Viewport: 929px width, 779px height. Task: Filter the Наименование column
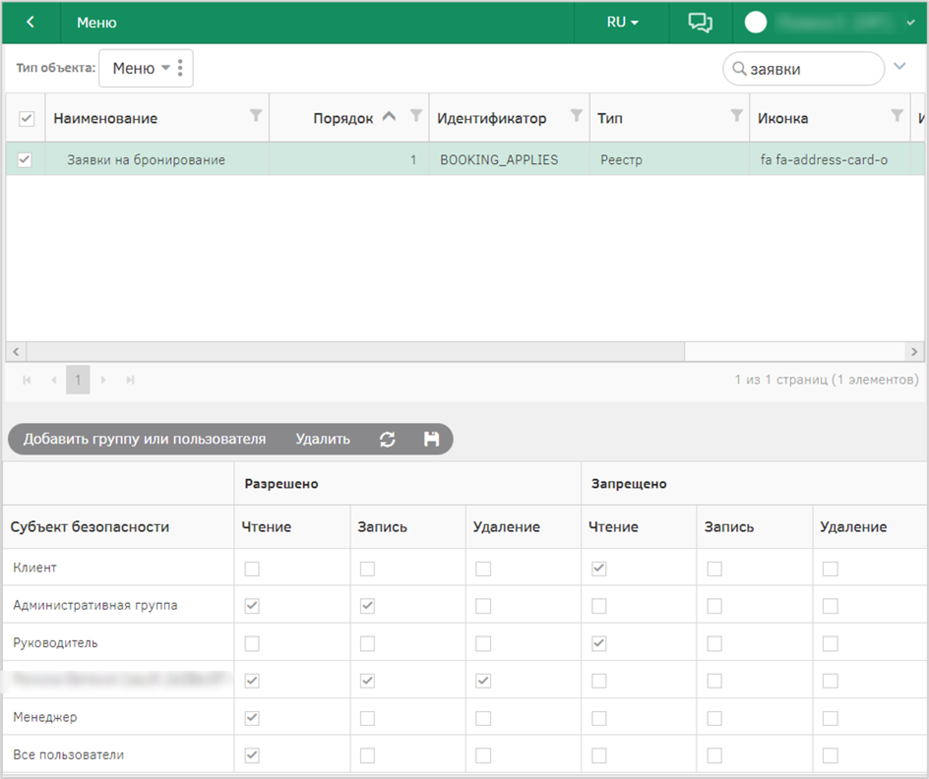[x=256, y=116]
